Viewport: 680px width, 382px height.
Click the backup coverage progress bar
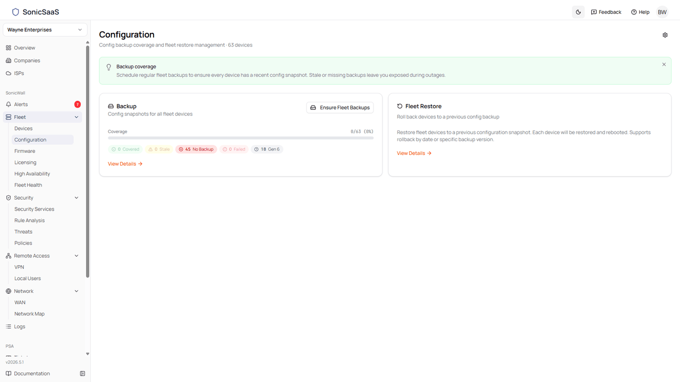[241, 138]
